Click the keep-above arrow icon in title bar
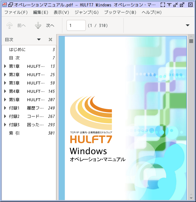196x202 pixels. 169,5
